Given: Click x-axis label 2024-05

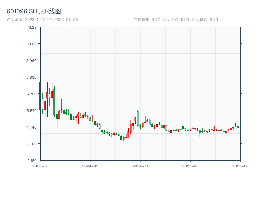Looking at the screenshot, I should pos(90,166).
